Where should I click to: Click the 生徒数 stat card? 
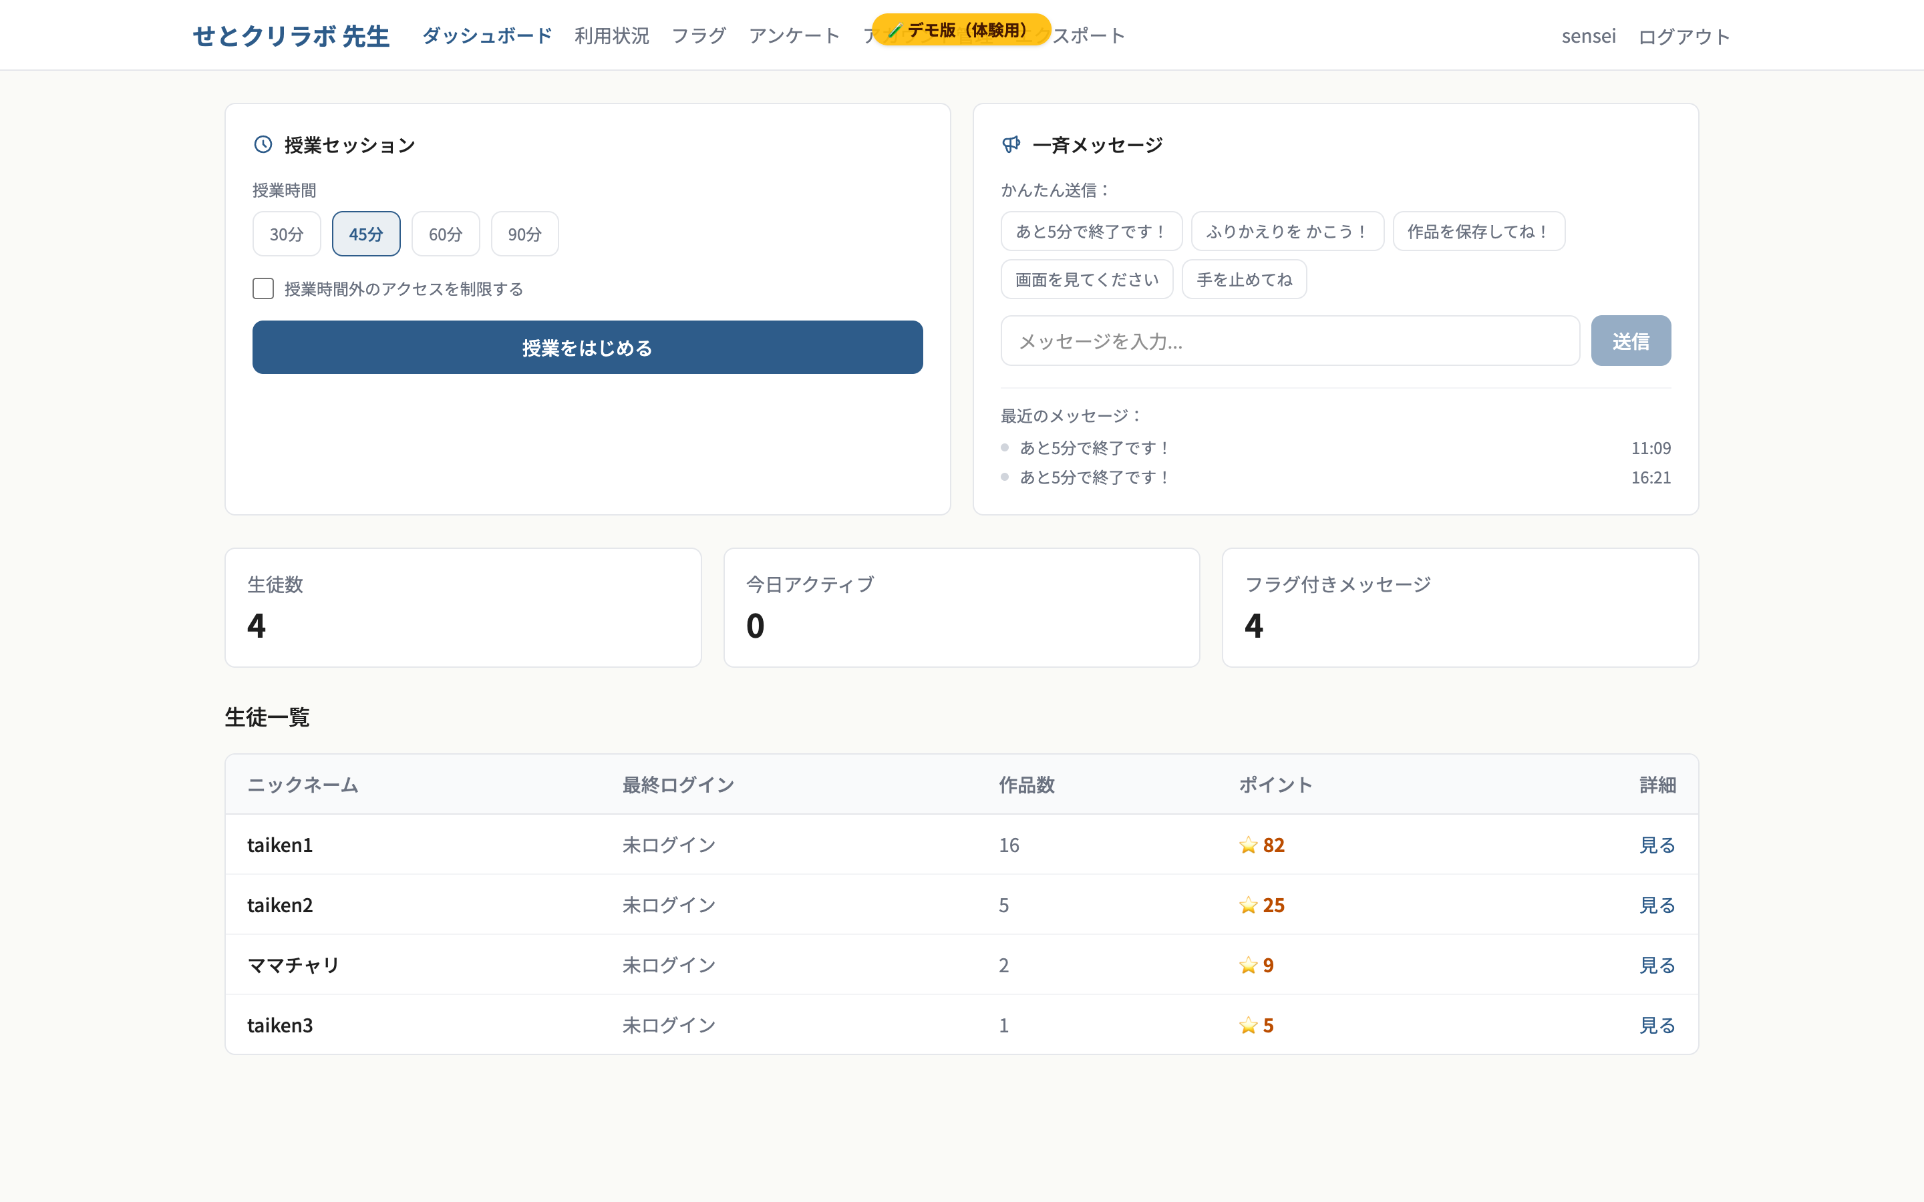point(463,608)
